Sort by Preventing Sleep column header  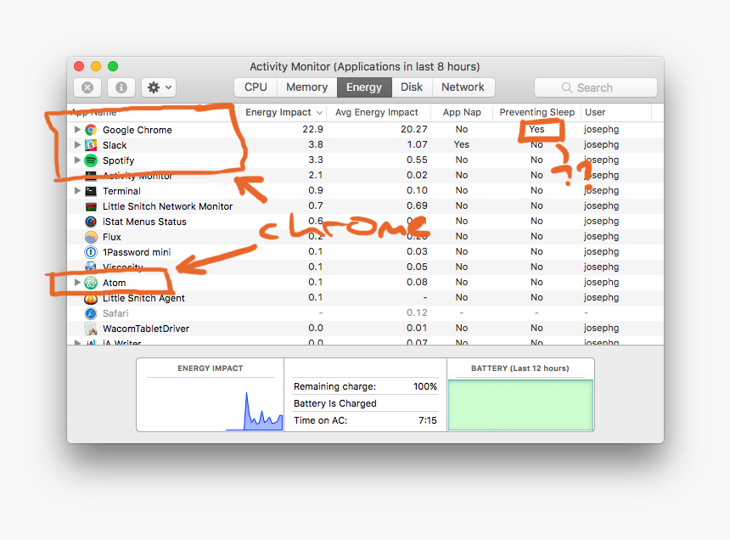[x=536, y=112]
